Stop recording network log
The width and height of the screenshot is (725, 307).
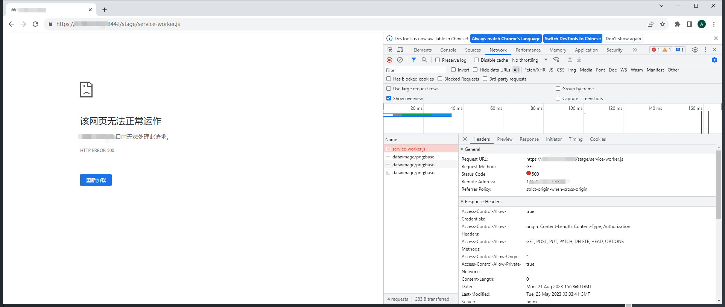click(389, 60)
